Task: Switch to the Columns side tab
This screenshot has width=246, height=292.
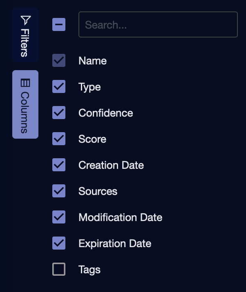Action: point(25,105)
